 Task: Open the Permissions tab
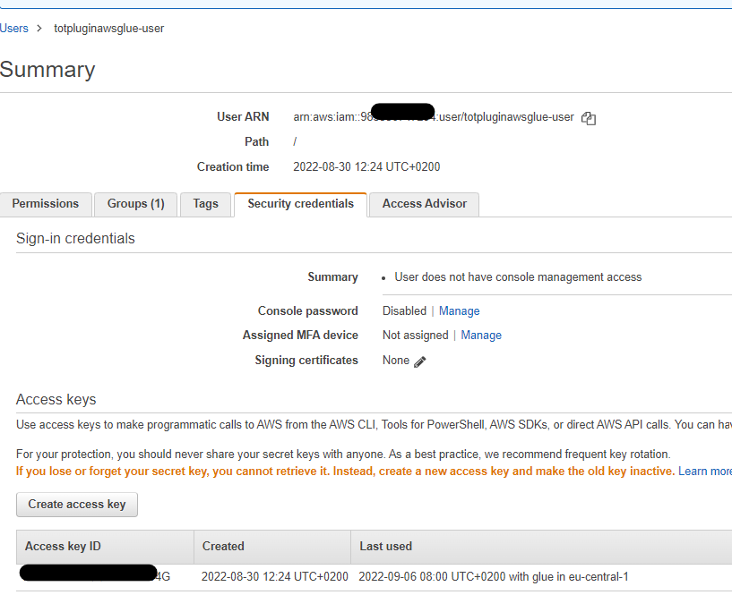click(x=46, y=204)
